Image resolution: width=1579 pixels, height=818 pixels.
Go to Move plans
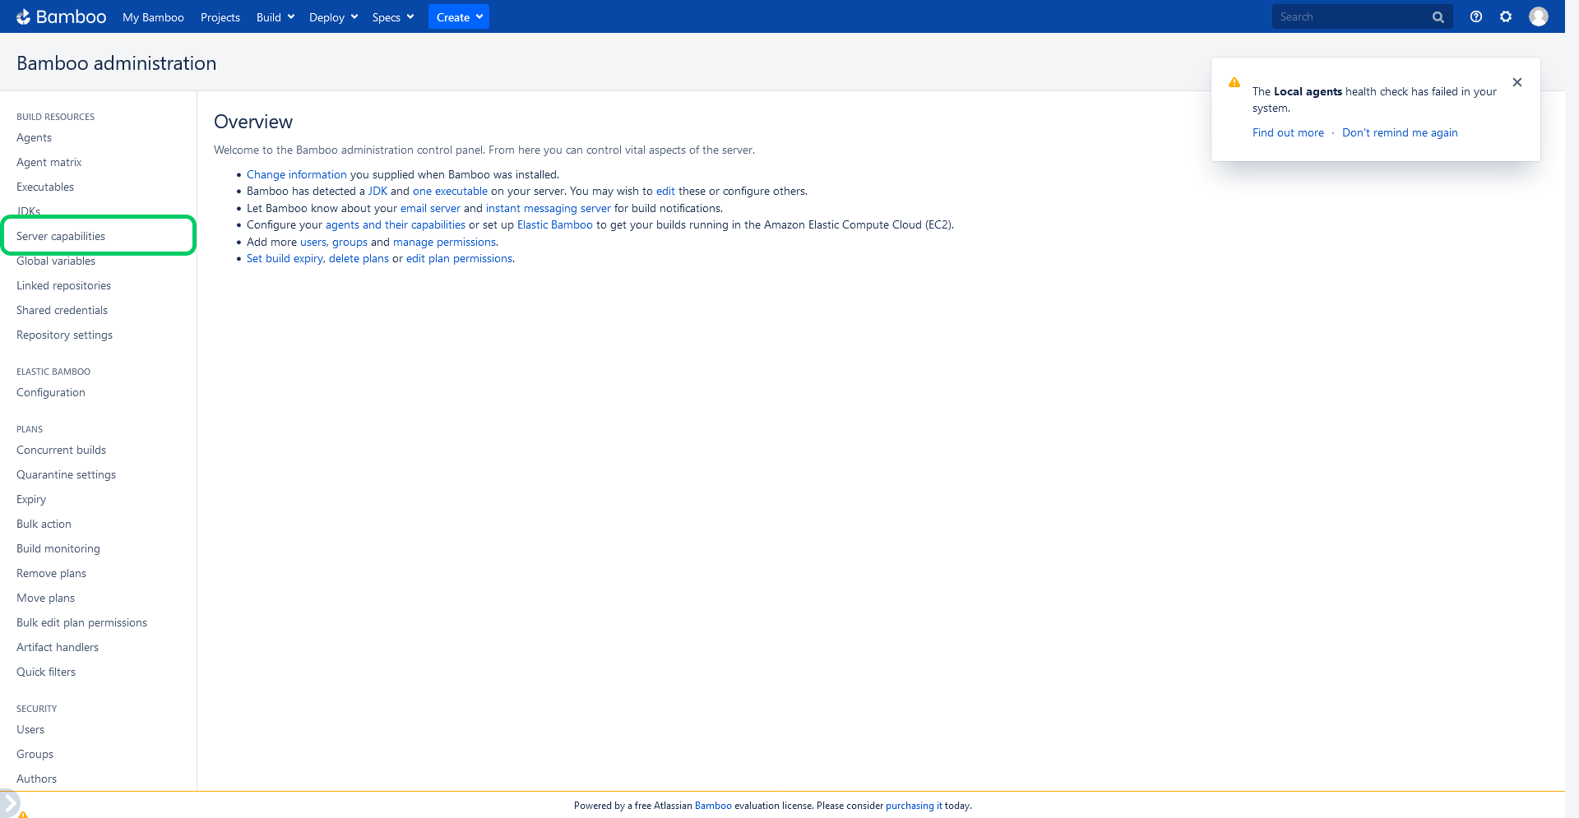click(45, 598)
